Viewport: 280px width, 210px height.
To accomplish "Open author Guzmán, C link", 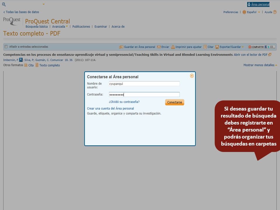I will (x=42, y=60).
